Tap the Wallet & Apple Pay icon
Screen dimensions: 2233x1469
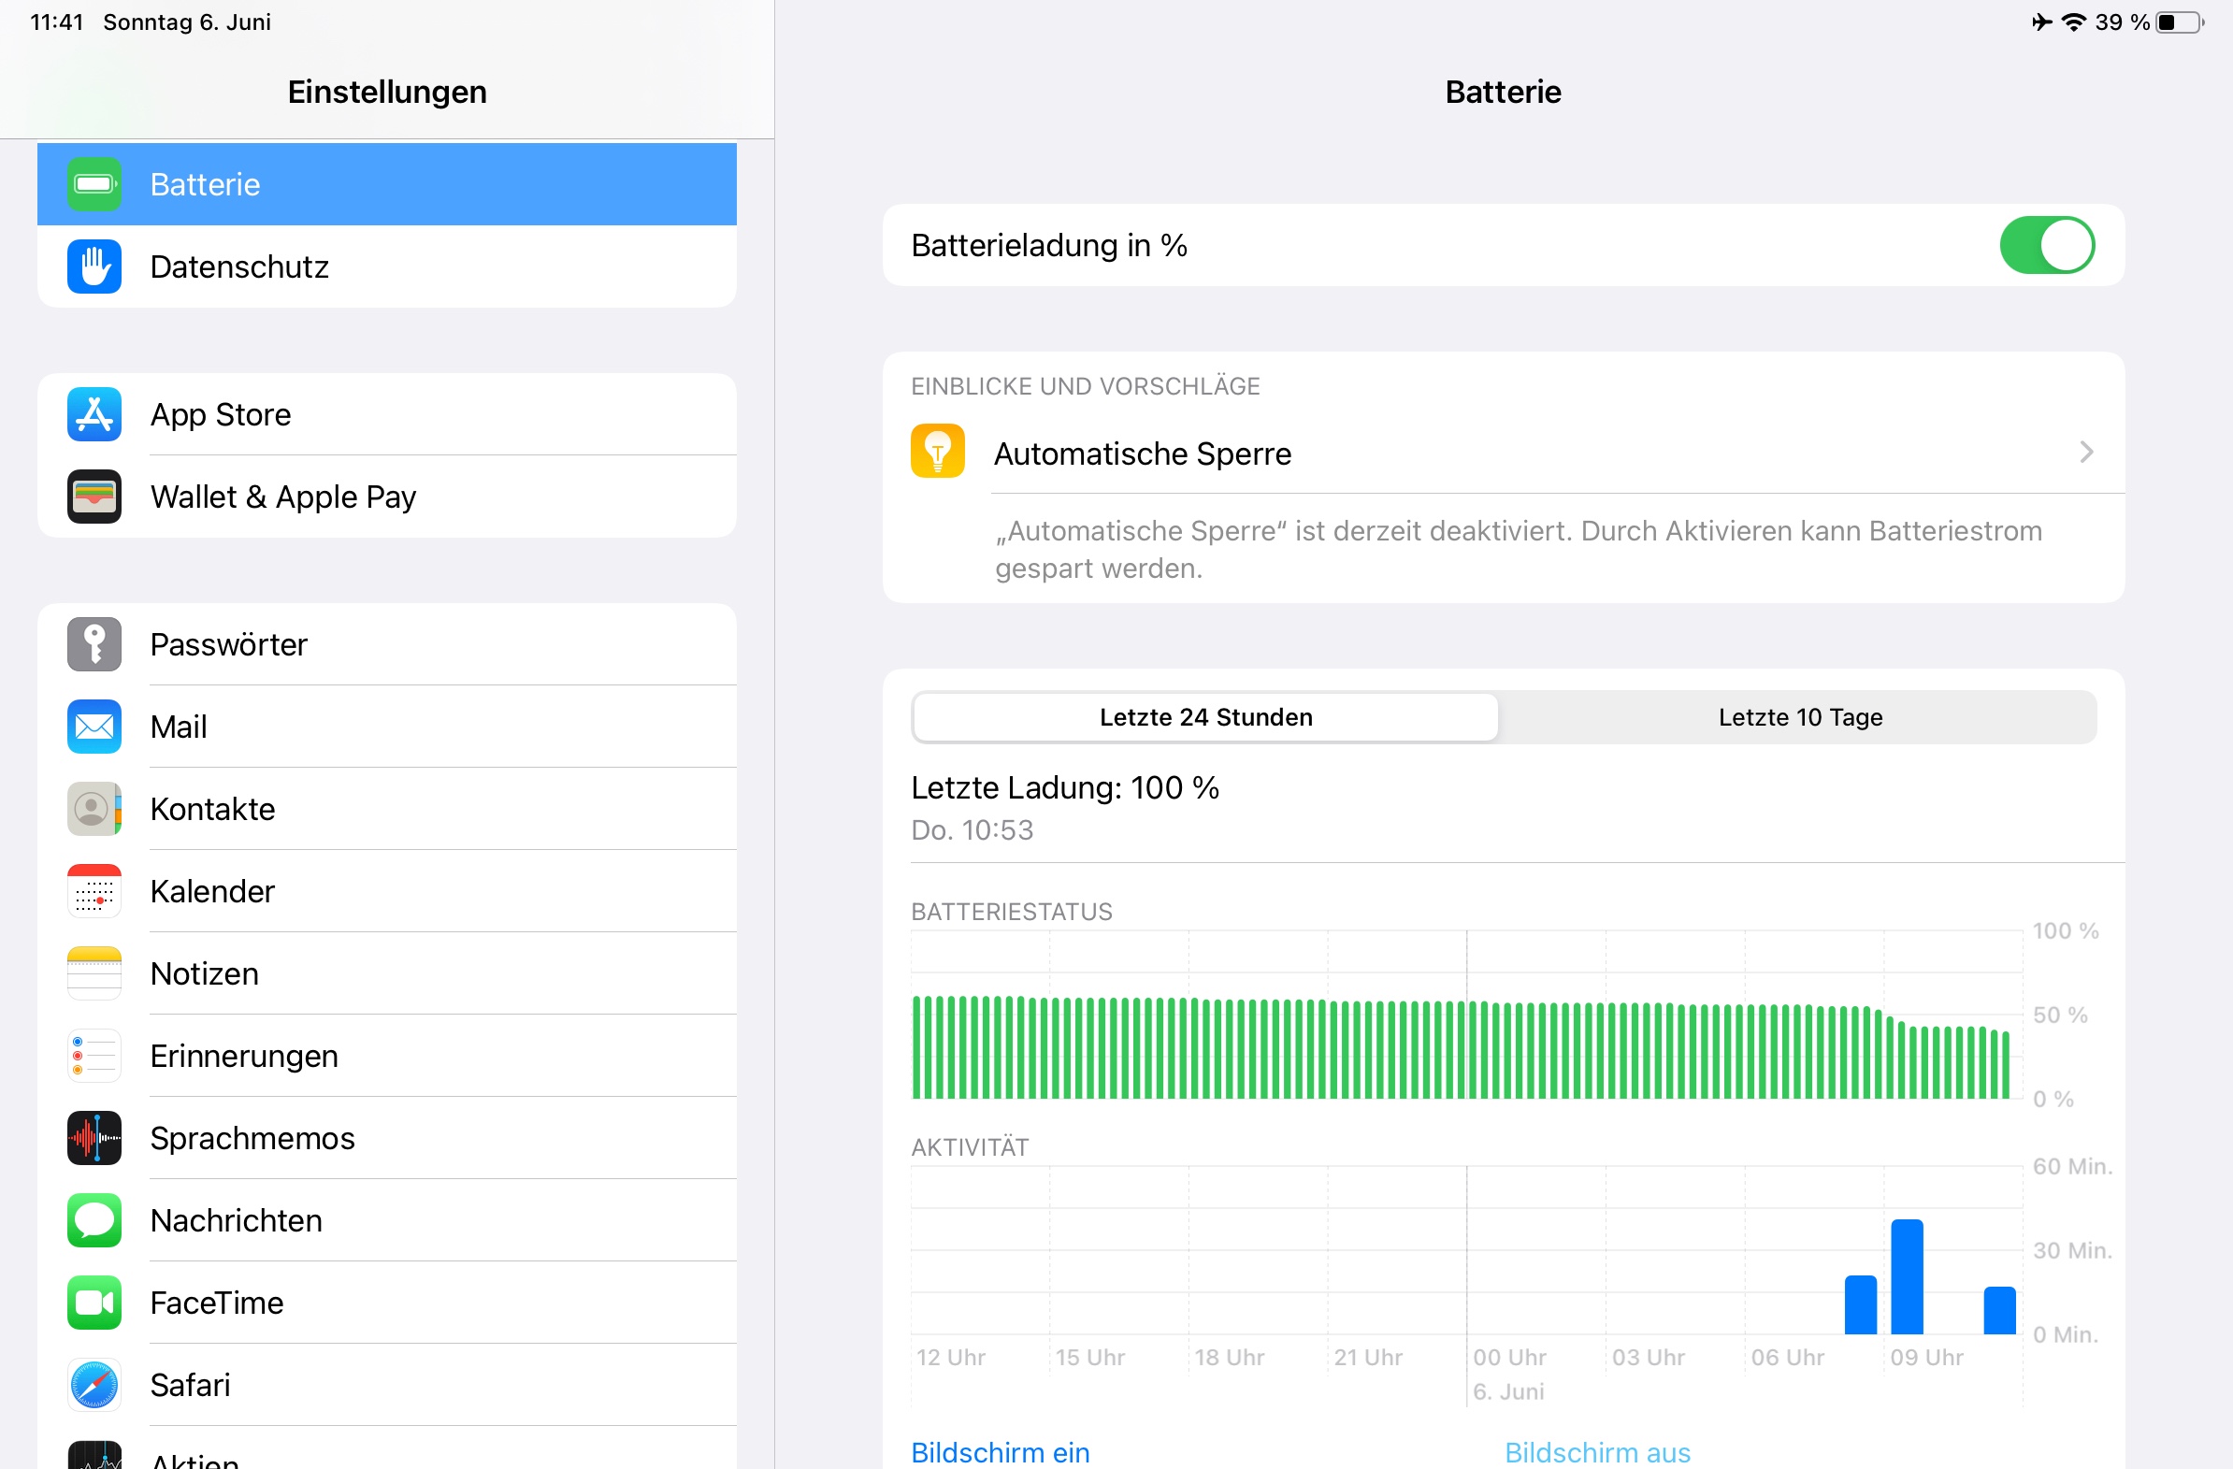[94, 497]
